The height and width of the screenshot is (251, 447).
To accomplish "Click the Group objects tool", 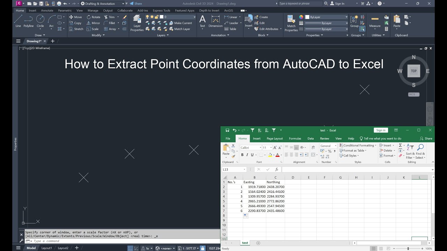I will [354, 21].
